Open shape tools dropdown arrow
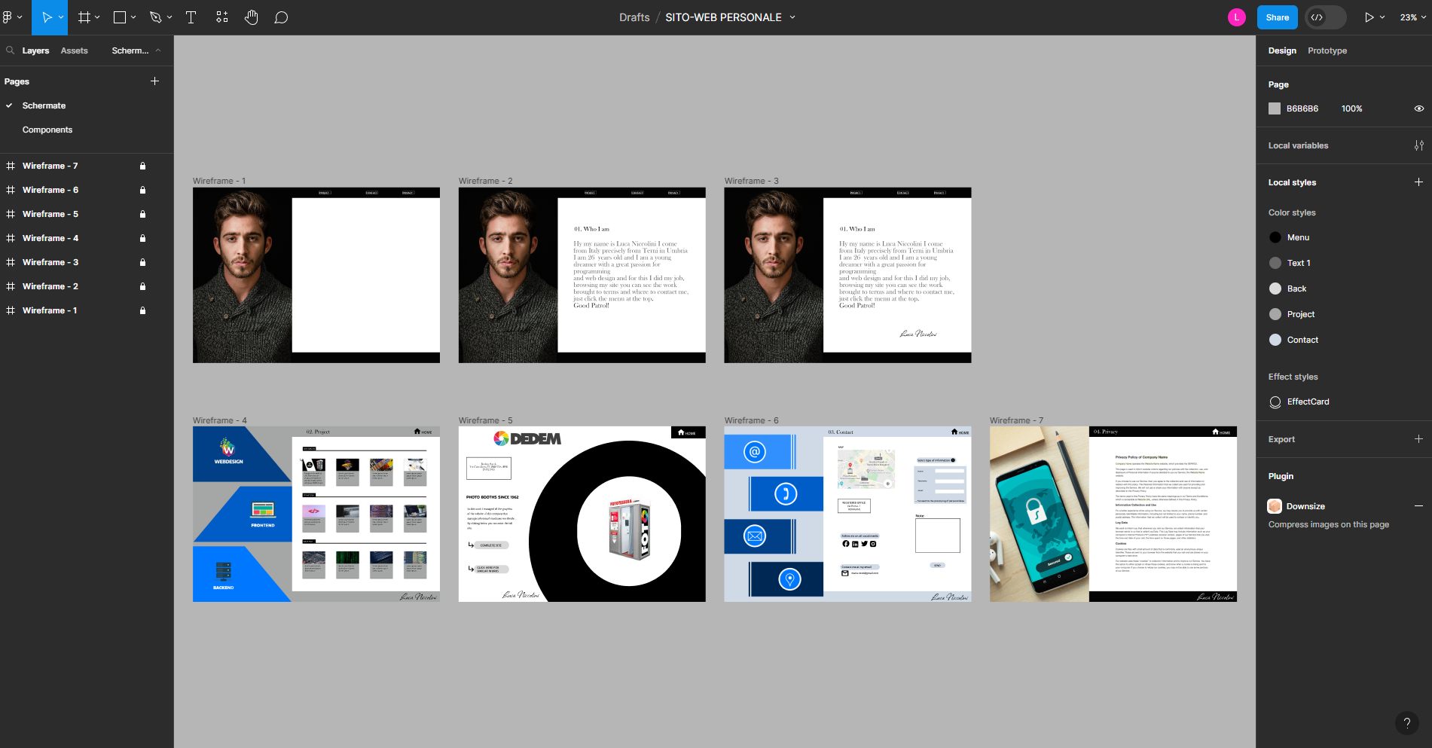The image size is (1432, 748). (x=133, y=17)
